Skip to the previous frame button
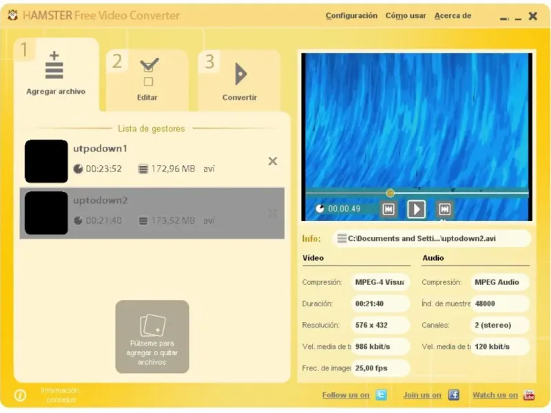551x413 pixels. [388, 209]
